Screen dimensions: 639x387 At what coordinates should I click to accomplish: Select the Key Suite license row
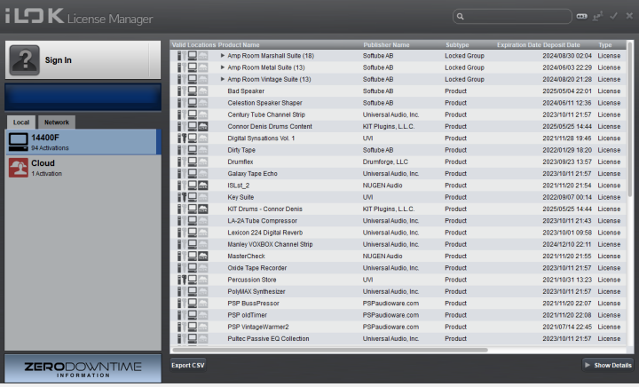coord(398,197)
